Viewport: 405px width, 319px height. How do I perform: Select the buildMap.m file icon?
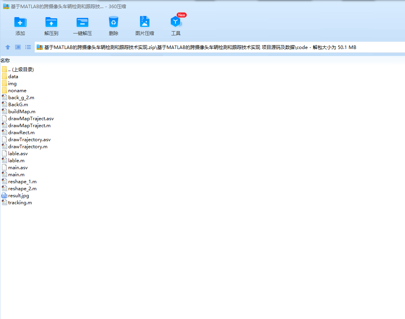[x=4, y=111]
